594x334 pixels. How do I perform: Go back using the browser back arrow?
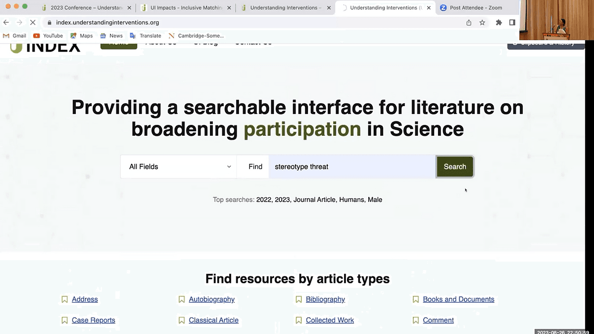pyautogui.click(x=6, y=22)
